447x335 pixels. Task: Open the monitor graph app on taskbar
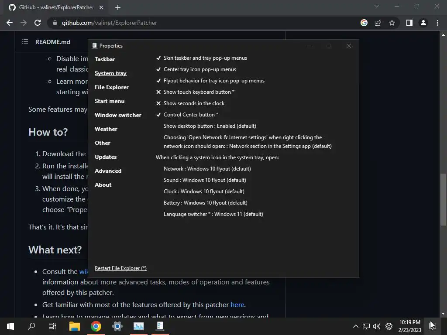coord(138,326)
